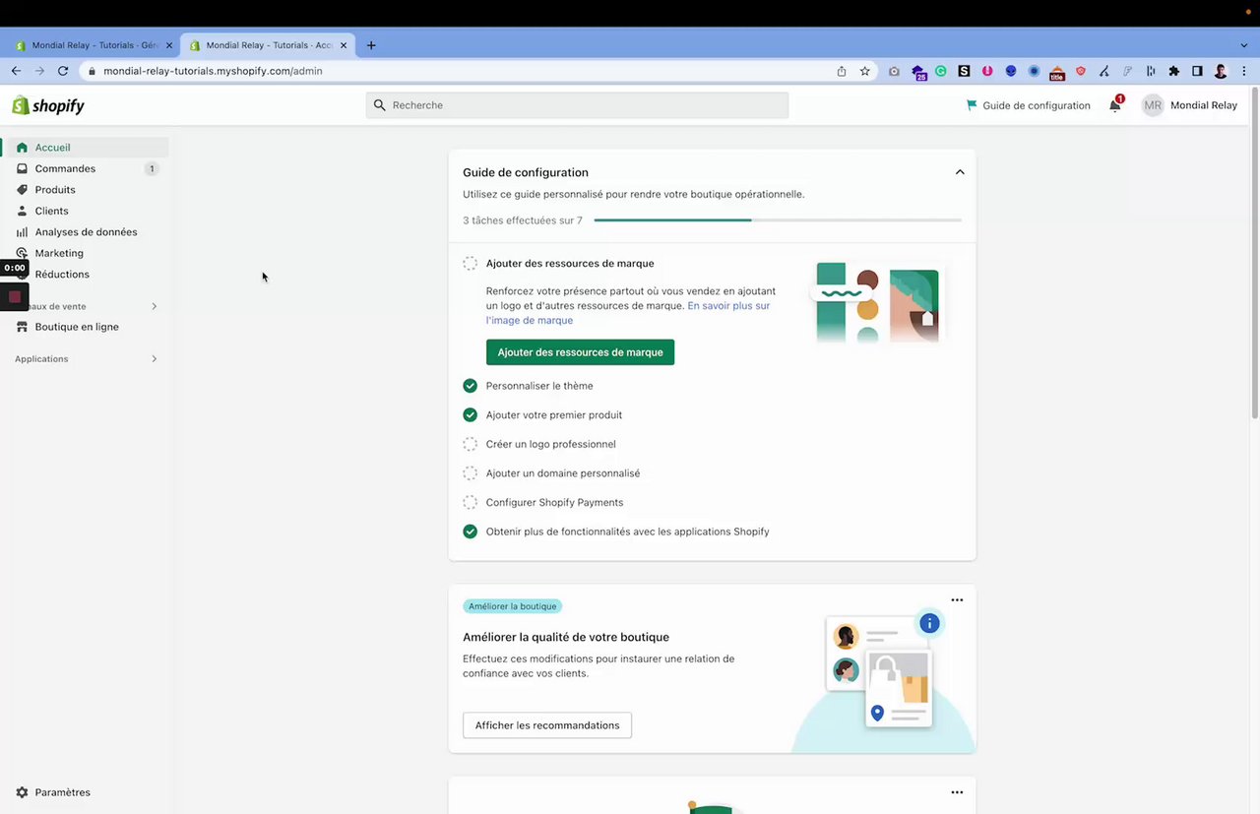
Task: Open the Chrome three-dot menu
Action: 1245,71
